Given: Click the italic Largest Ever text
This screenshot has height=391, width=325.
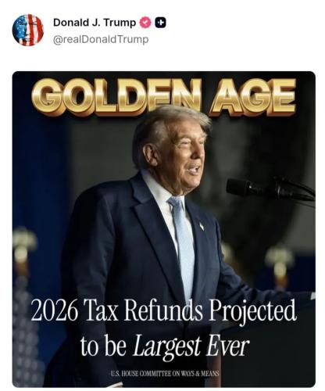Looking at the screenshot, I should [191, 347].
